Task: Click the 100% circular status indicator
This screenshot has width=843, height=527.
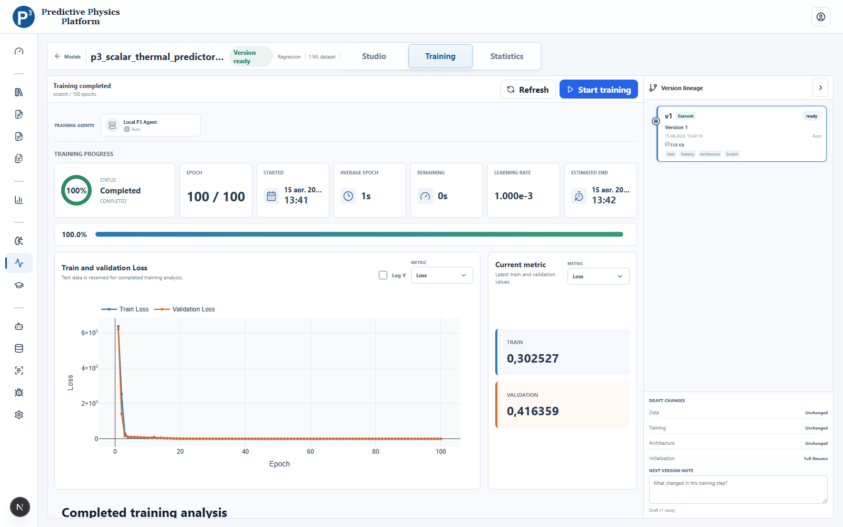Action: [76, 190]
